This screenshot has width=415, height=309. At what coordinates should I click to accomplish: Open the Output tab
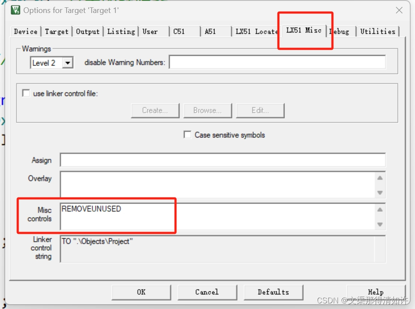[88, 32]
